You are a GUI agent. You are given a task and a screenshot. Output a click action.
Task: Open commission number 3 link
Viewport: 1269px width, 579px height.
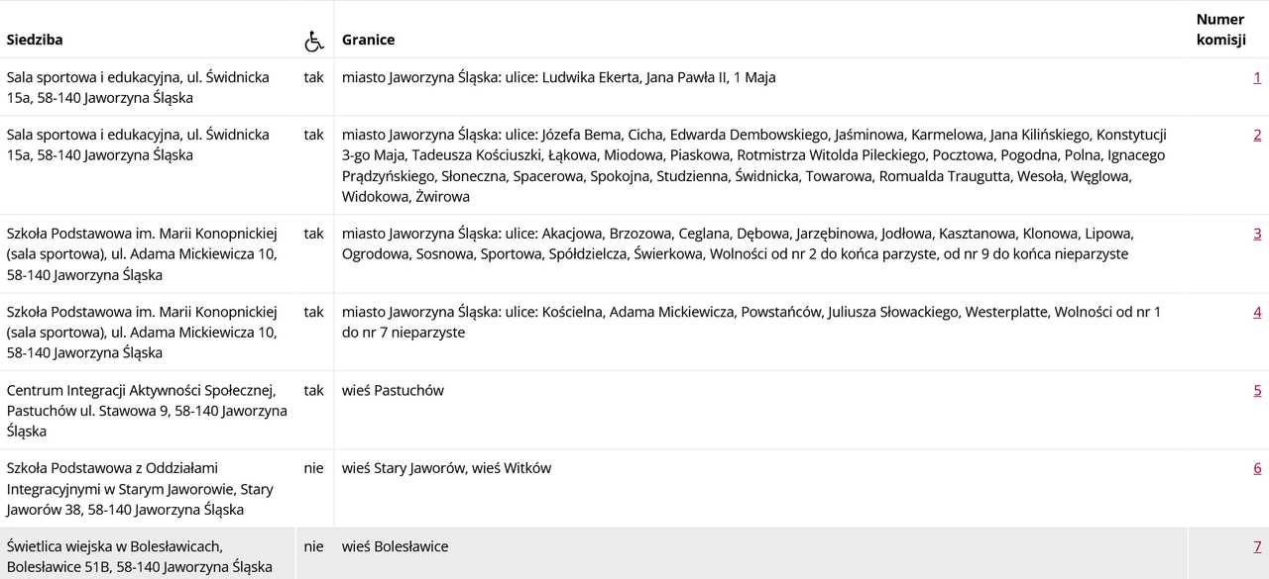1257,234
